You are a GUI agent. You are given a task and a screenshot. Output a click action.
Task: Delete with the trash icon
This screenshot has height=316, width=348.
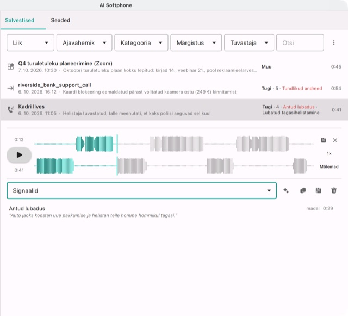click(334, 190)
